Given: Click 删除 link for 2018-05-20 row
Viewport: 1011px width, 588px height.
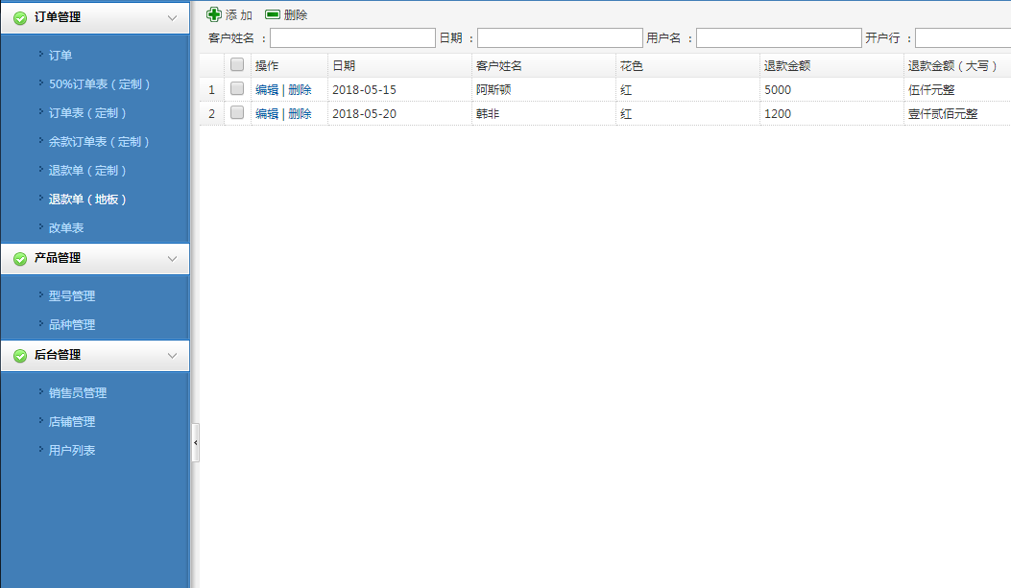Looking at the screenshot, I should coord(300,113).
